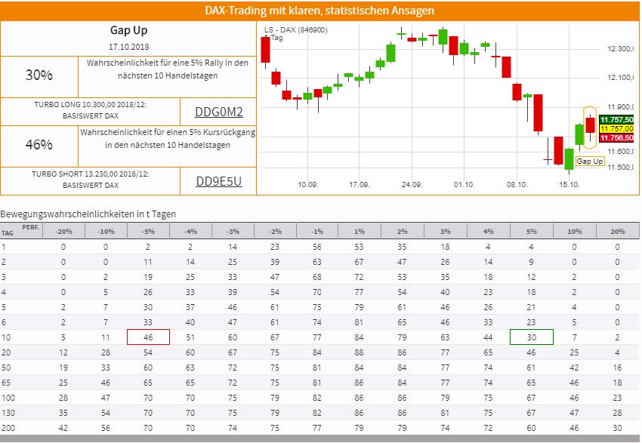The height and width of the screenshot is (443, 642).
Task: Select the day 20 row label
Action: click(x=6, y=352)
